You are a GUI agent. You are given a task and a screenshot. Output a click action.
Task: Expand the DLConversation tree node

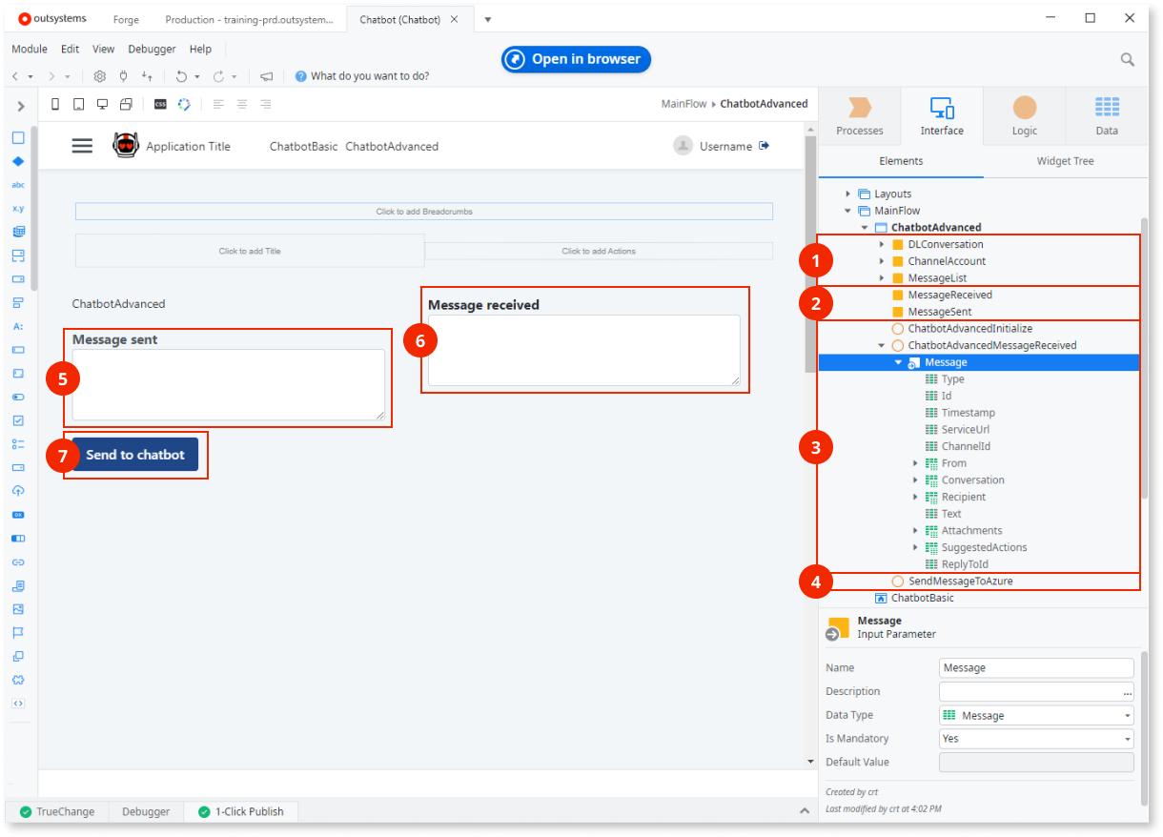point(882,244)
